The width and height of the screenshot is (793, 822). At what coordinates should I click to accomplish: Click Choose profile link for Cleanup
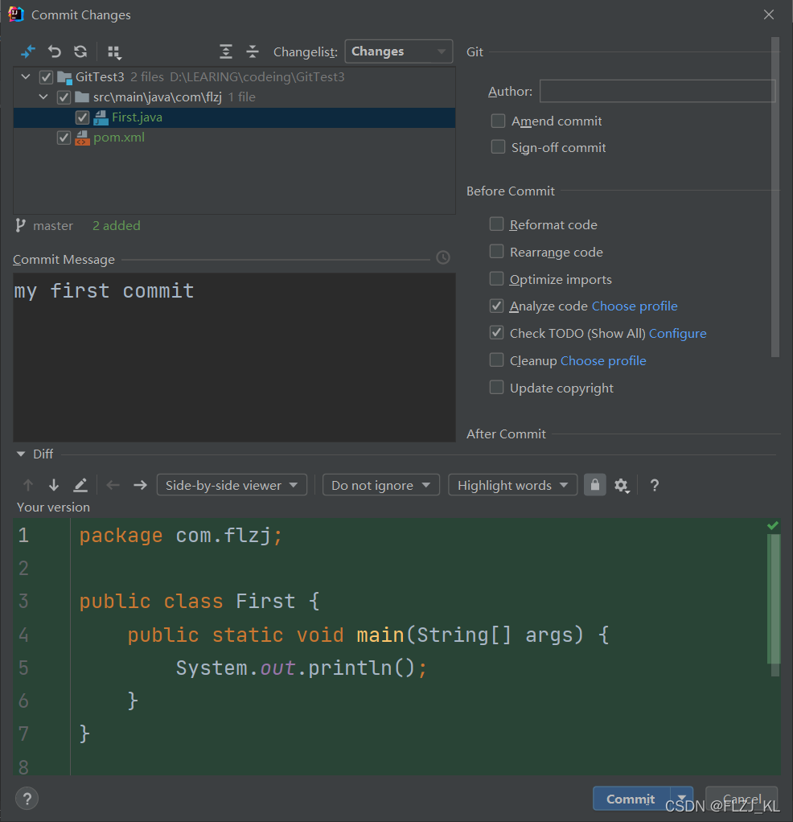[603, 360]
